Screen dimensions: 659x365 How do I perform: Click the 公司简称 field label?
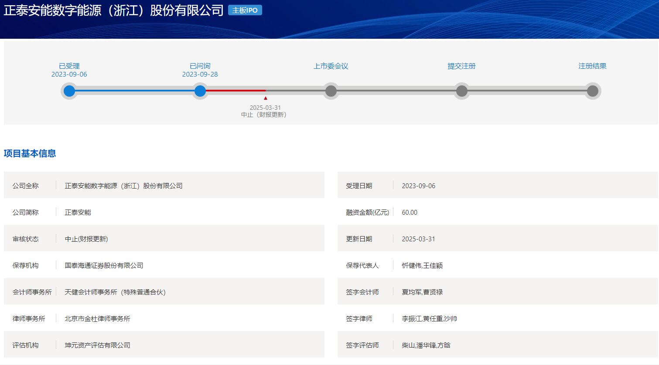tap(26, 213)
